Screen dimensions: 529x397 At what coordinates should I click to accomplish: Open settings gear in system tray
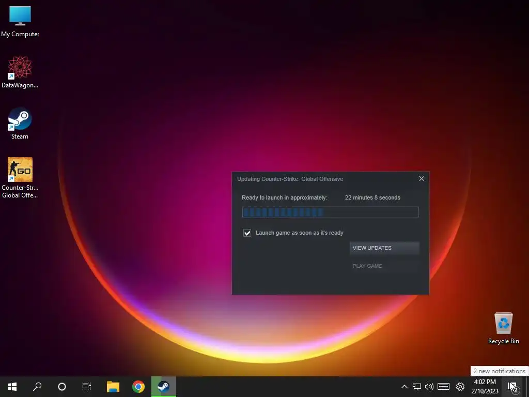coord(460,387)
